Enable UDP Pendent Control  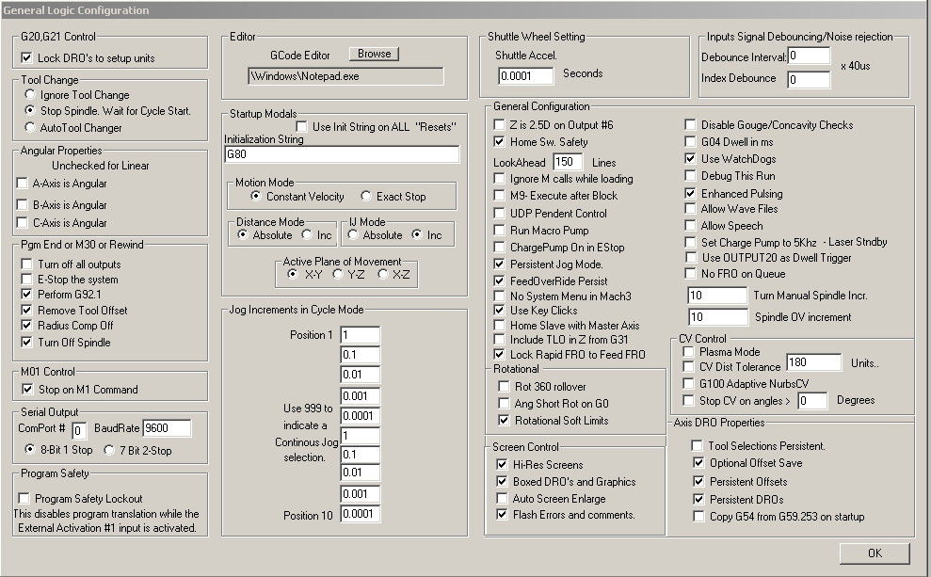point(499,213)
